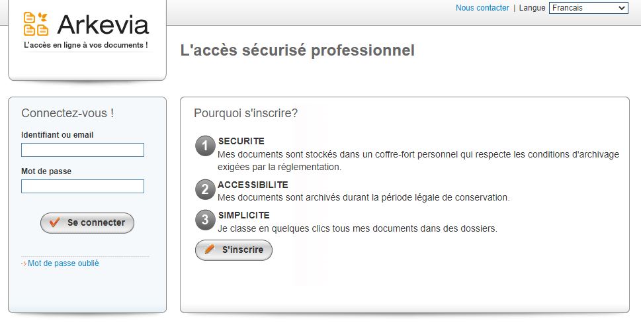Click the small arrow before Mot de passe oublié
641x323 pixels.
(24, 264)
